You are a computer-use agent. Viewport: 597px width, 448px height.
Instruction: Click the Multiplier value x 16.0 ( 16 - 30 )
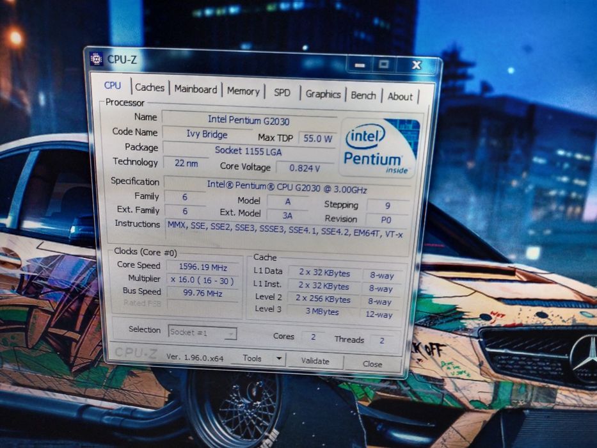202,280
